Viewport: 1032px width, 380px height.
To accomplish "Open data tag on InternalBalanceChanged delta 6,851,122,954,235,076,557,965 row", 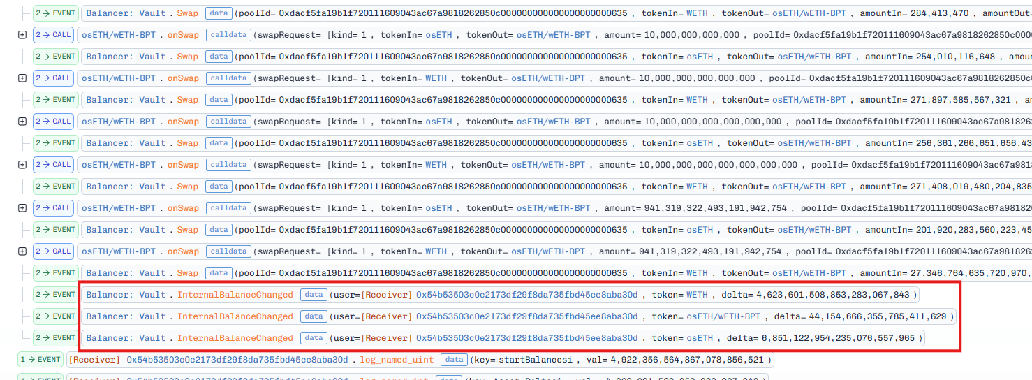I will click(x=314, y=338).
